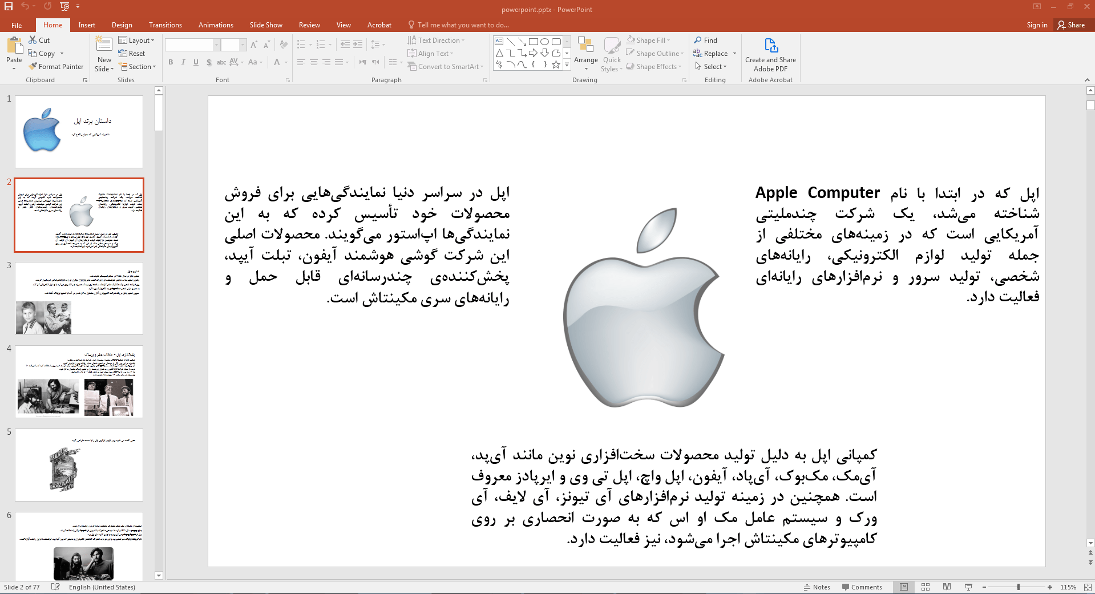Open the Transitions tab

pos(165,25)
